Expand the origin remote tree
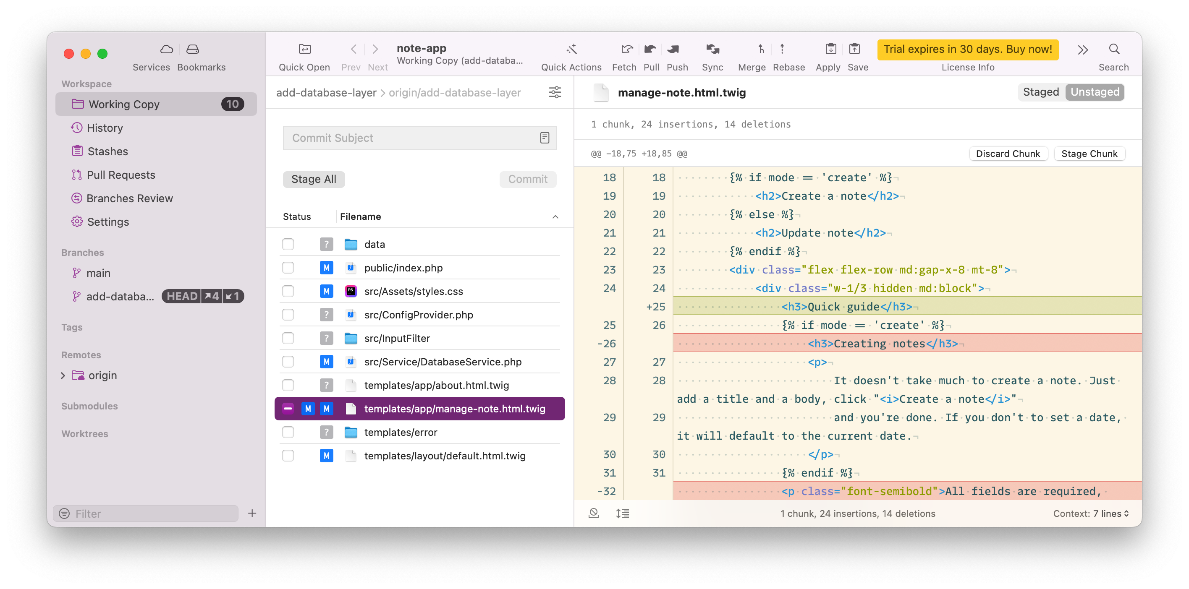The height and width of the screenshot is (589, 1189). click(x=63, y=375)
